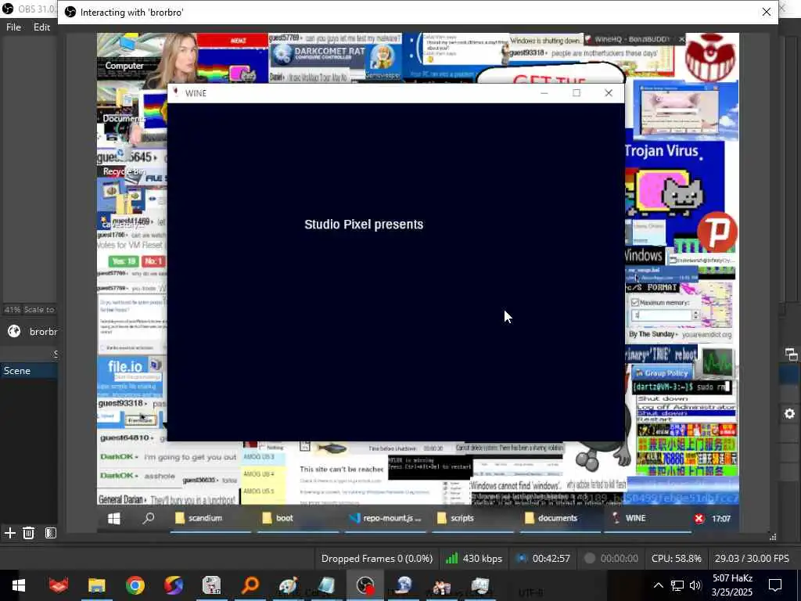Screen dimensions: 801x601
Task: Click the overlapping windows icon on right edge
Action: [x=792, y=354]
